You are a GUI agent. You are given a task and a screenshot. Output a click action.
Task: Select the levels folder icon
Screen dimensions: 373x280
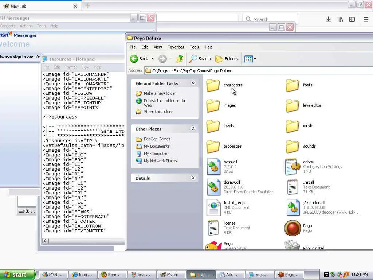pos(213,126)
